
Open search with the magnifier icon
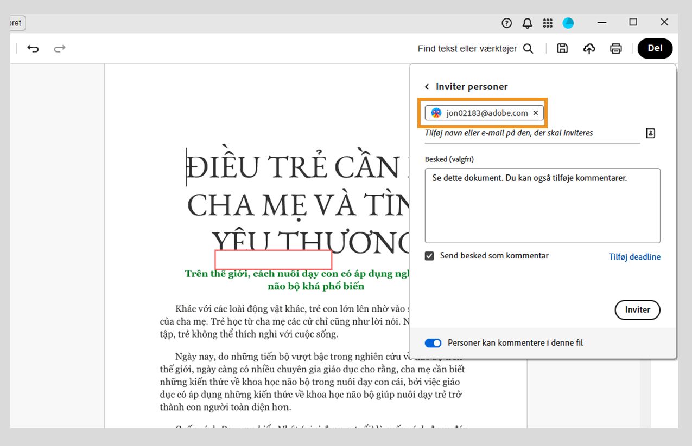(527, 48)
